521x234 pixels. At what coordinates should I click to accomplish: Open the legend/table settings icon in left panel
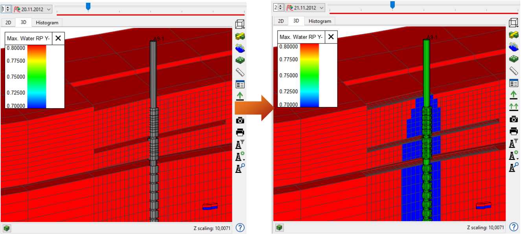(240, 84)
